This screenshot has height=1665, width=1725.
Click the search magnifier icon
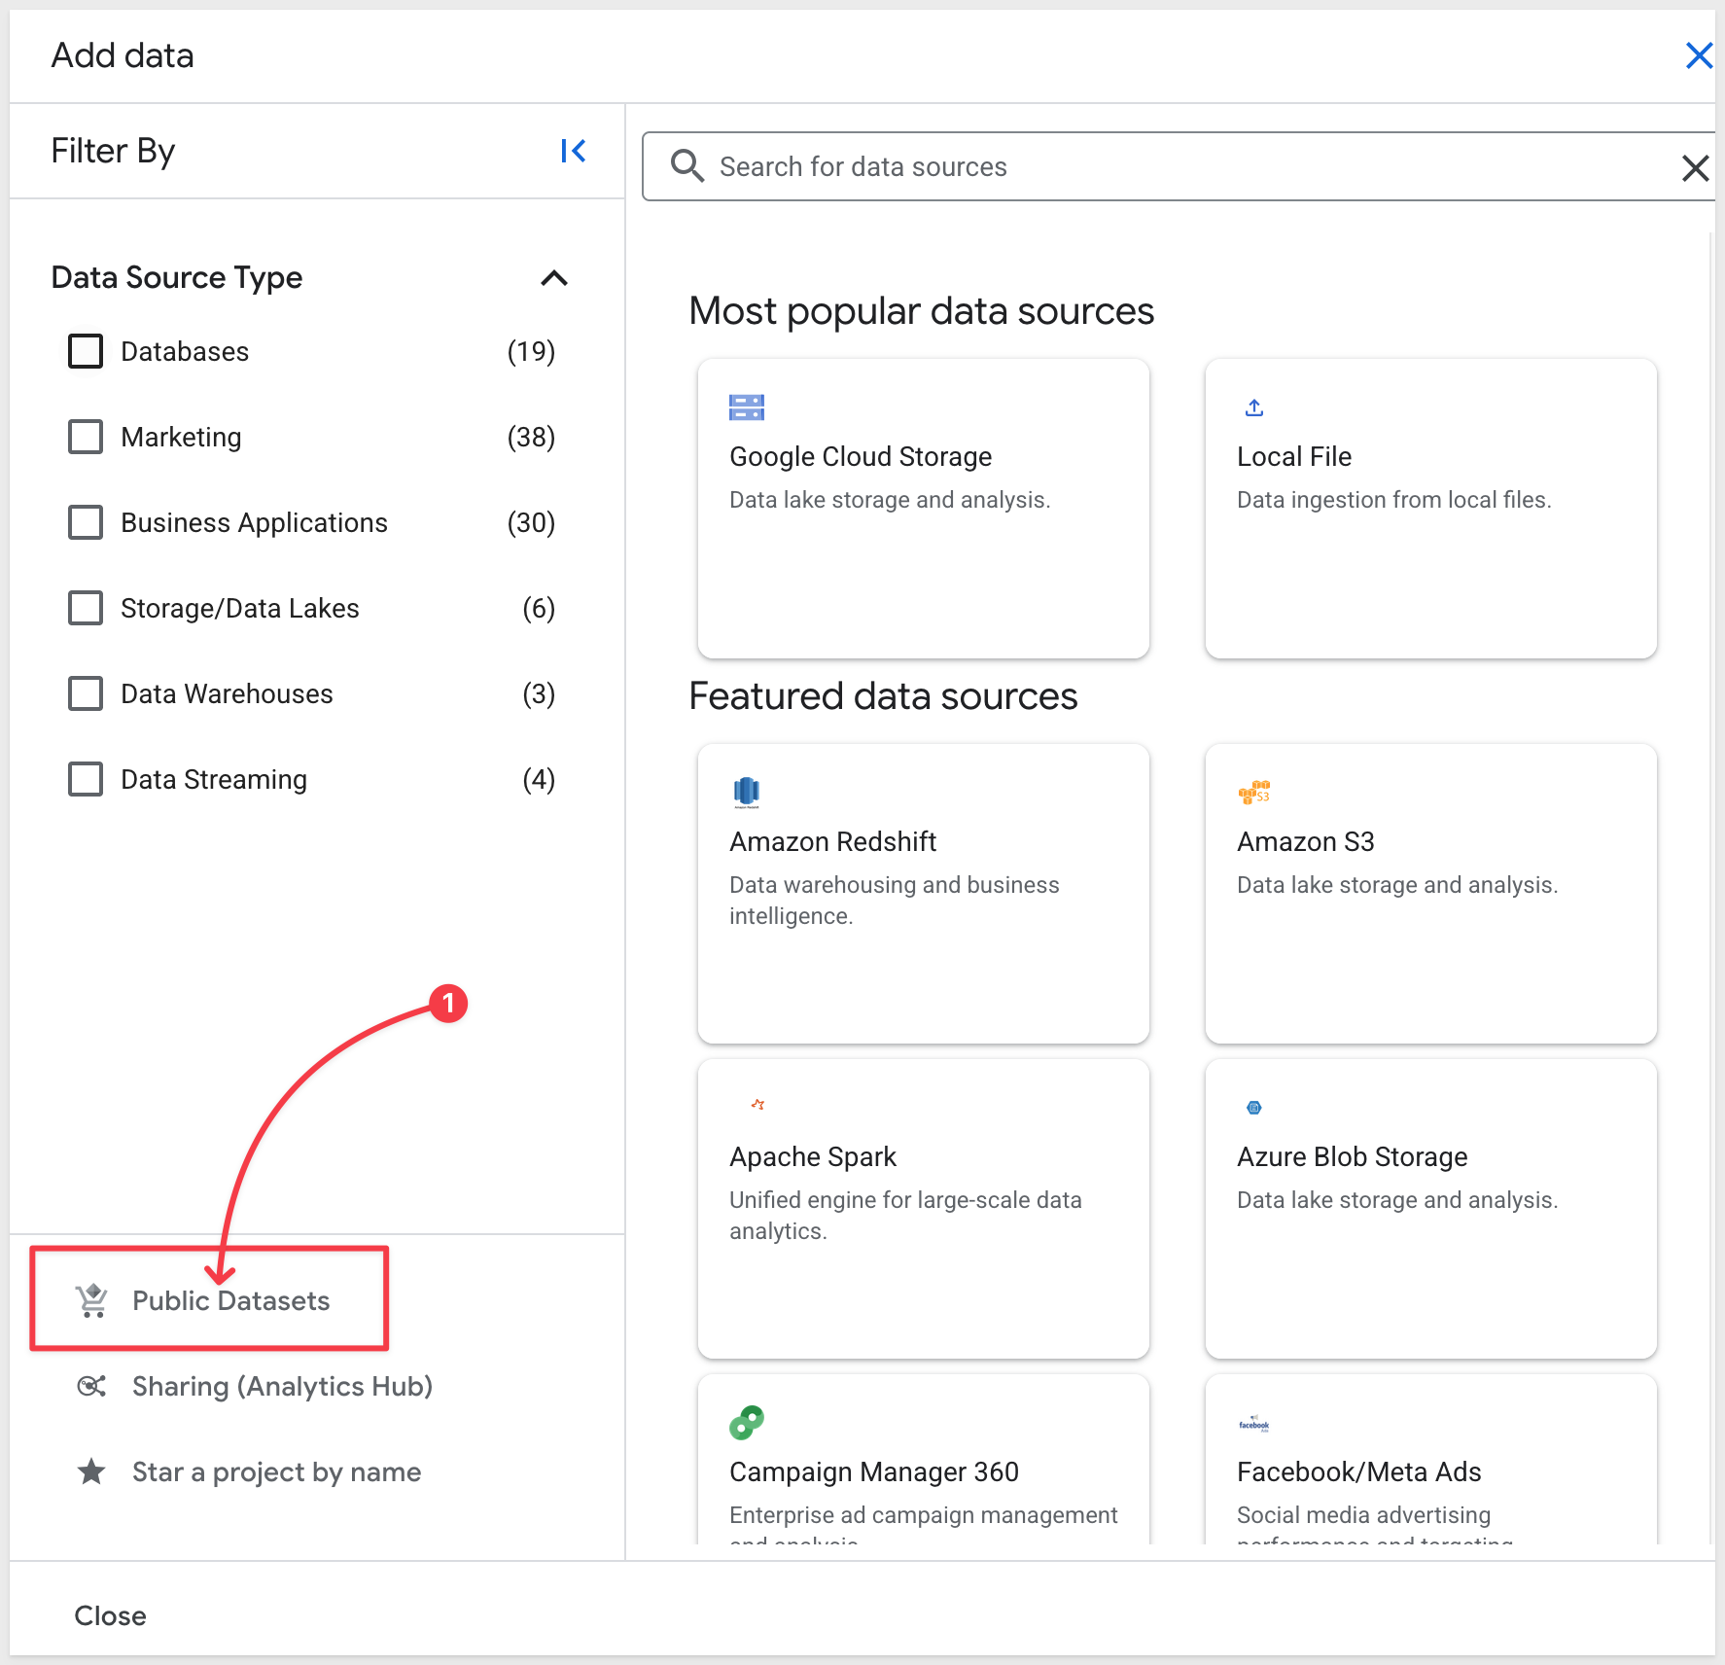pyautogui.click(x=687, y=166)
